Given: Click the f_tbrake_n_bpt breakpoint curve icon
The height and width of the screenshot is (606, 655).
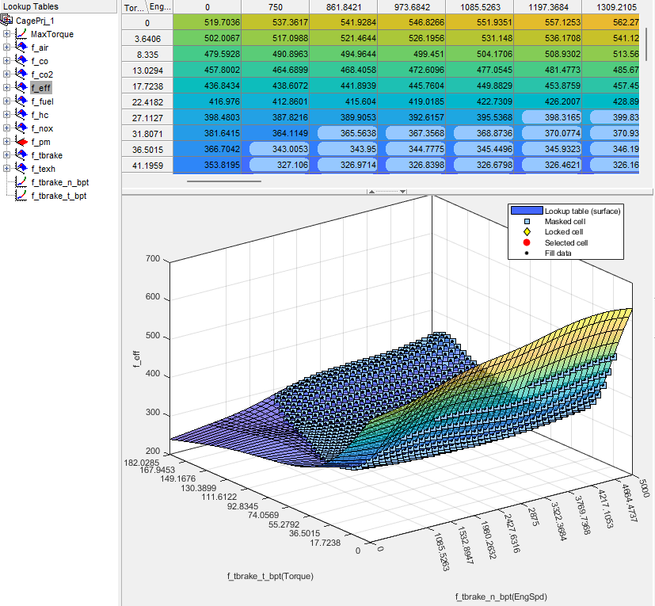Looking at the screenshot, I should click(22, 182).
